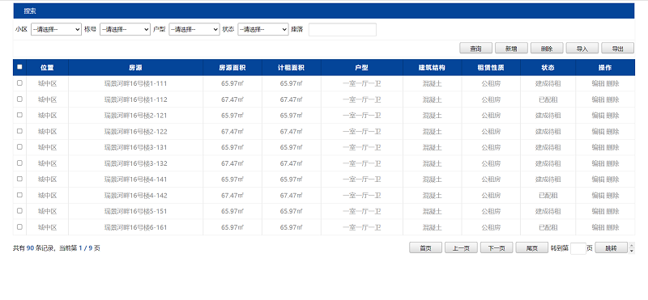Viewport: 648px width, 300px height.
Task: Click 已配租 status in row 瑞景河畔16号楼6-161
Action: [548, 227]
